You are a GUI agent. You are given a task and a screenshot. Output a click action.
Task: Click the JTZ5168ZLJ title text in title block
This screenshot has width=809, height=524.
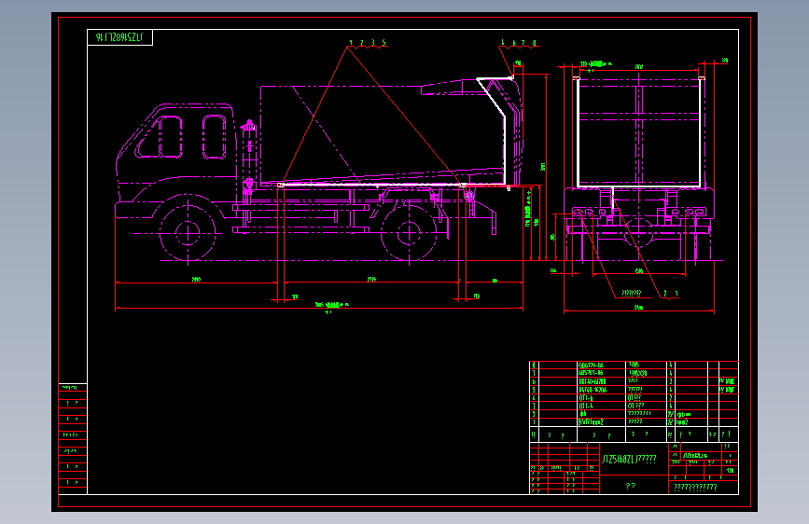click(x=629, y=459)
